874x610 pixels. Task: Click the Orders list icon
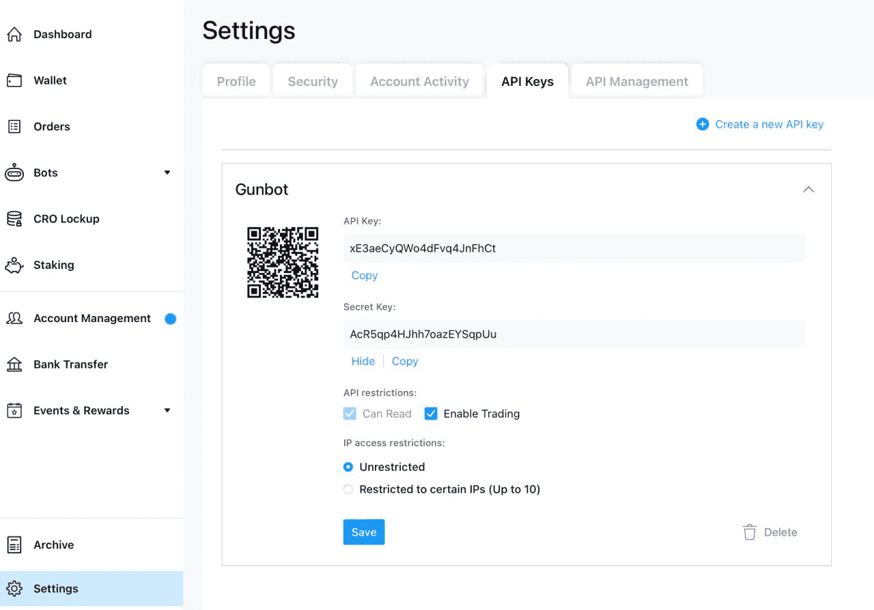tap(14, 126)
